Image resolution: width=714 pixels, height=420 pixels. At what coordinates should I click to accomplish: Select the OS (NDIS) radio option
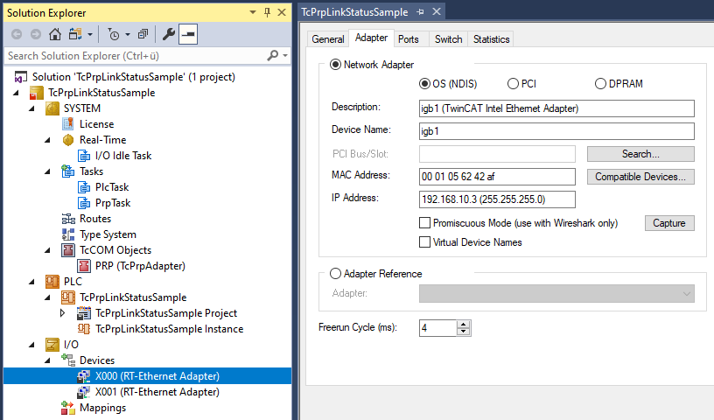click(x=424, y=84)
